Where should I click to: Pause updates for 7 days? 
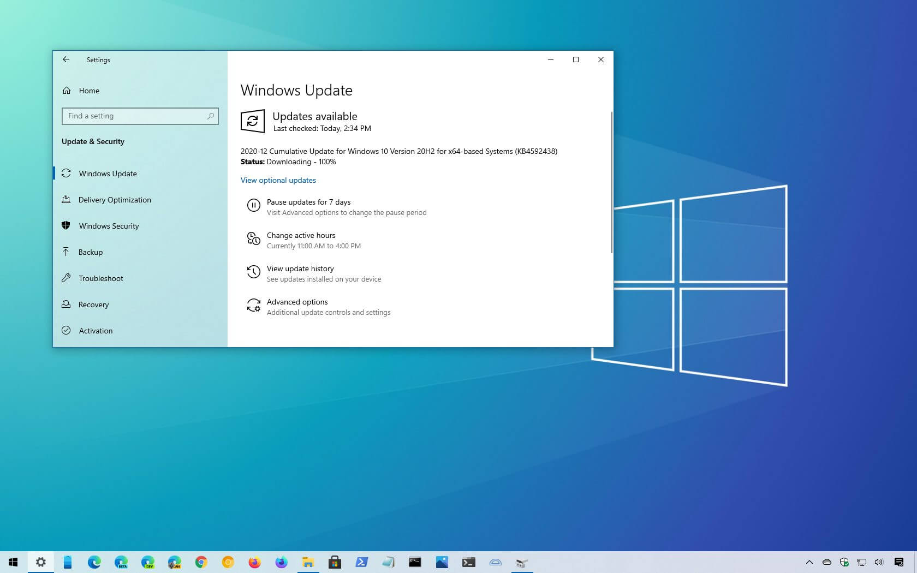point(308,202)
